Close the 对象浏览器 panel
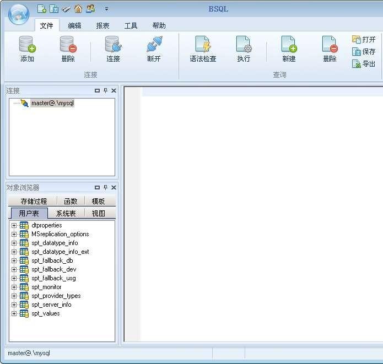The width and height of the screenshot is (383, 364). 114,187
